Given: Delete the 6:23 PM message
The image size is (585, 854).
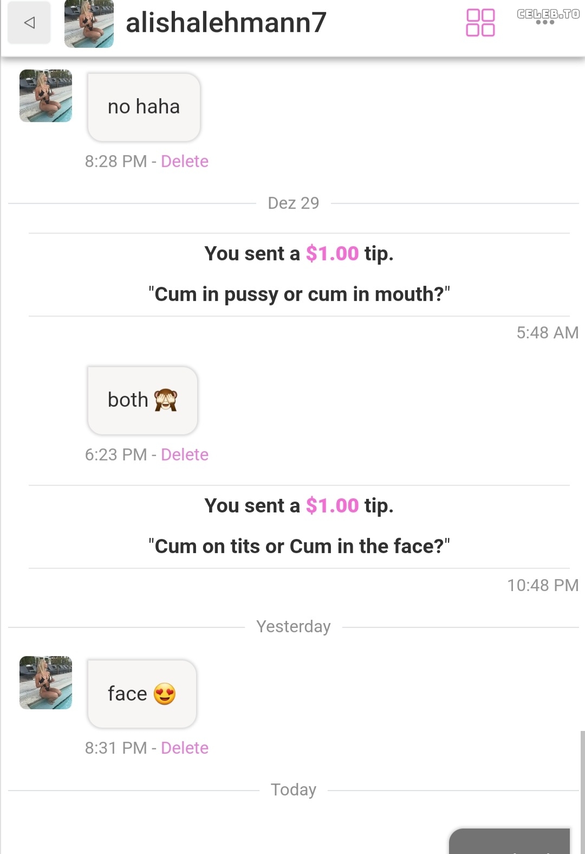Looking at the screenshot, I should click(x=185, y=454).
